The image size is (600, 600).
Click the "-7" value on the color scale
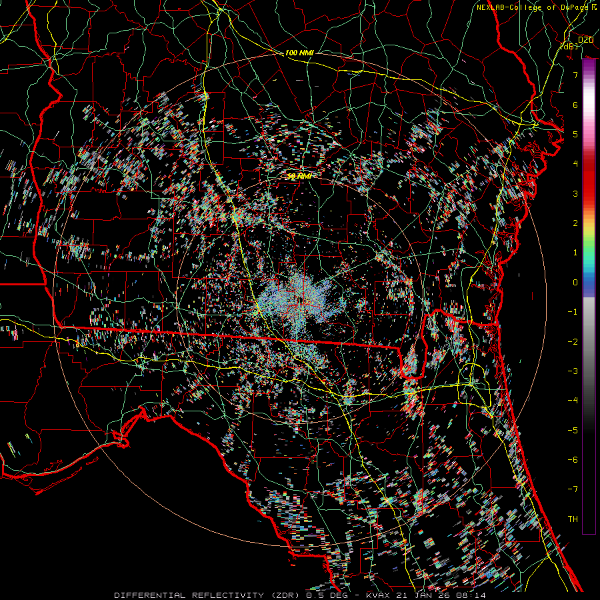(x=573, y=489)
